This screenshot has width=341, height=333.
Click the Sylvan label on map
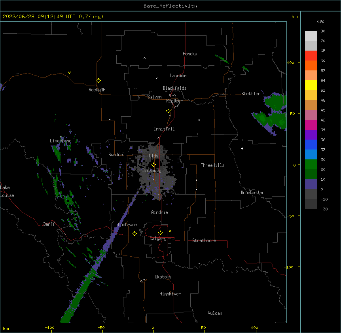(154, 97)
